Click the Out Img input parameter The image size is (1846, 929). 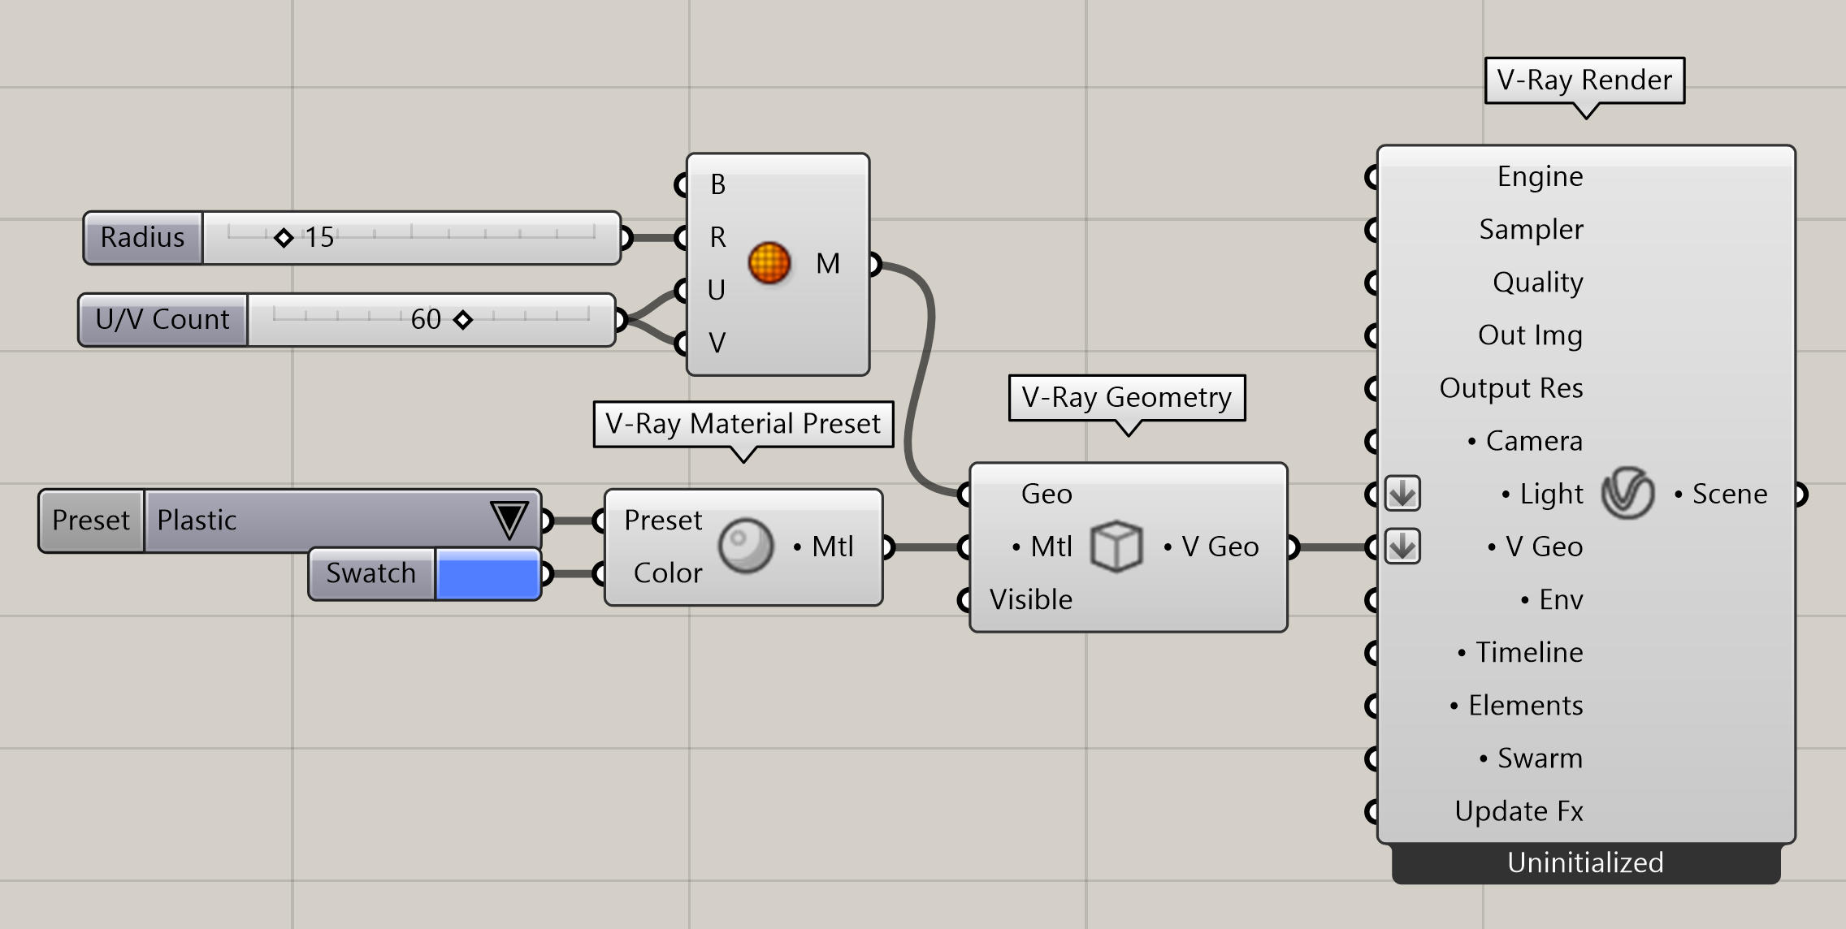click(x=1530, y=335)
